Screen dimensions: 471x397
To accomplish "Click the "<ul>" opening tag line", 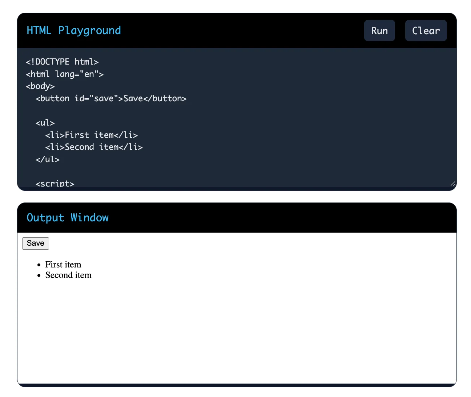I will tap(45, 123).
